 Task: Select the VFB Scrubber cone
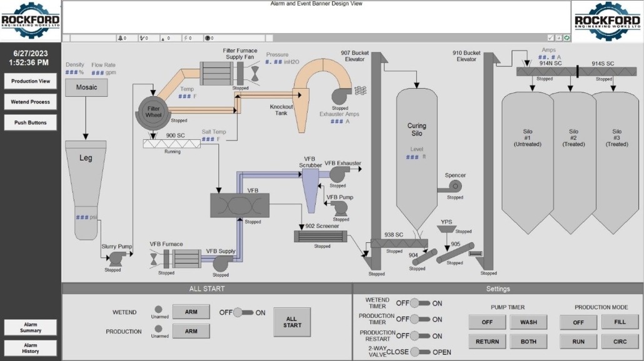click(311, 190)
